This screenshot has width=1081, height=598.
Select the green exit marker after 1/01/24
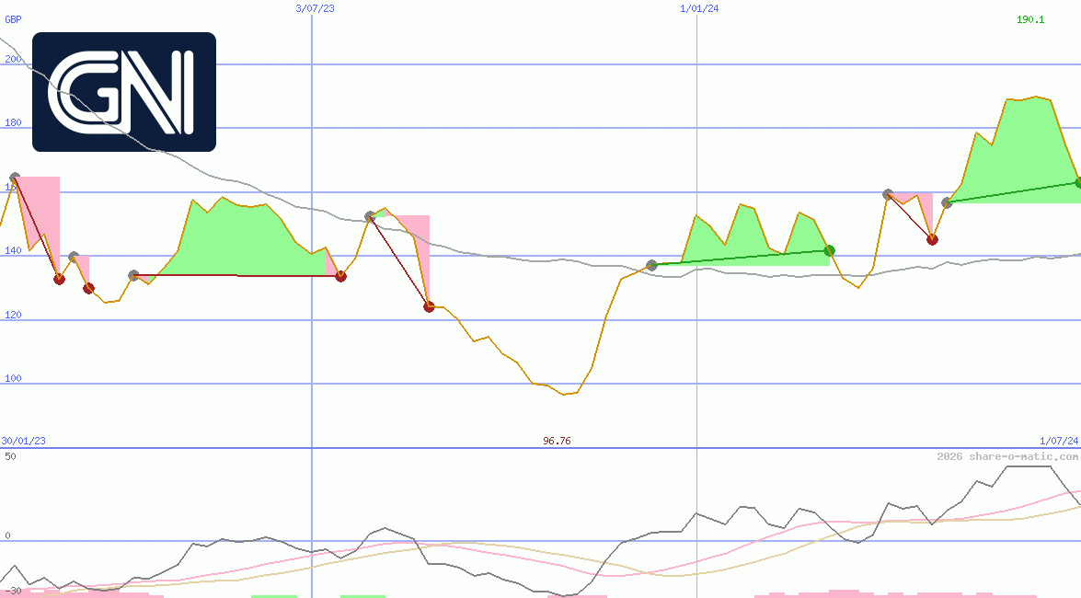(x=829, y=250)
